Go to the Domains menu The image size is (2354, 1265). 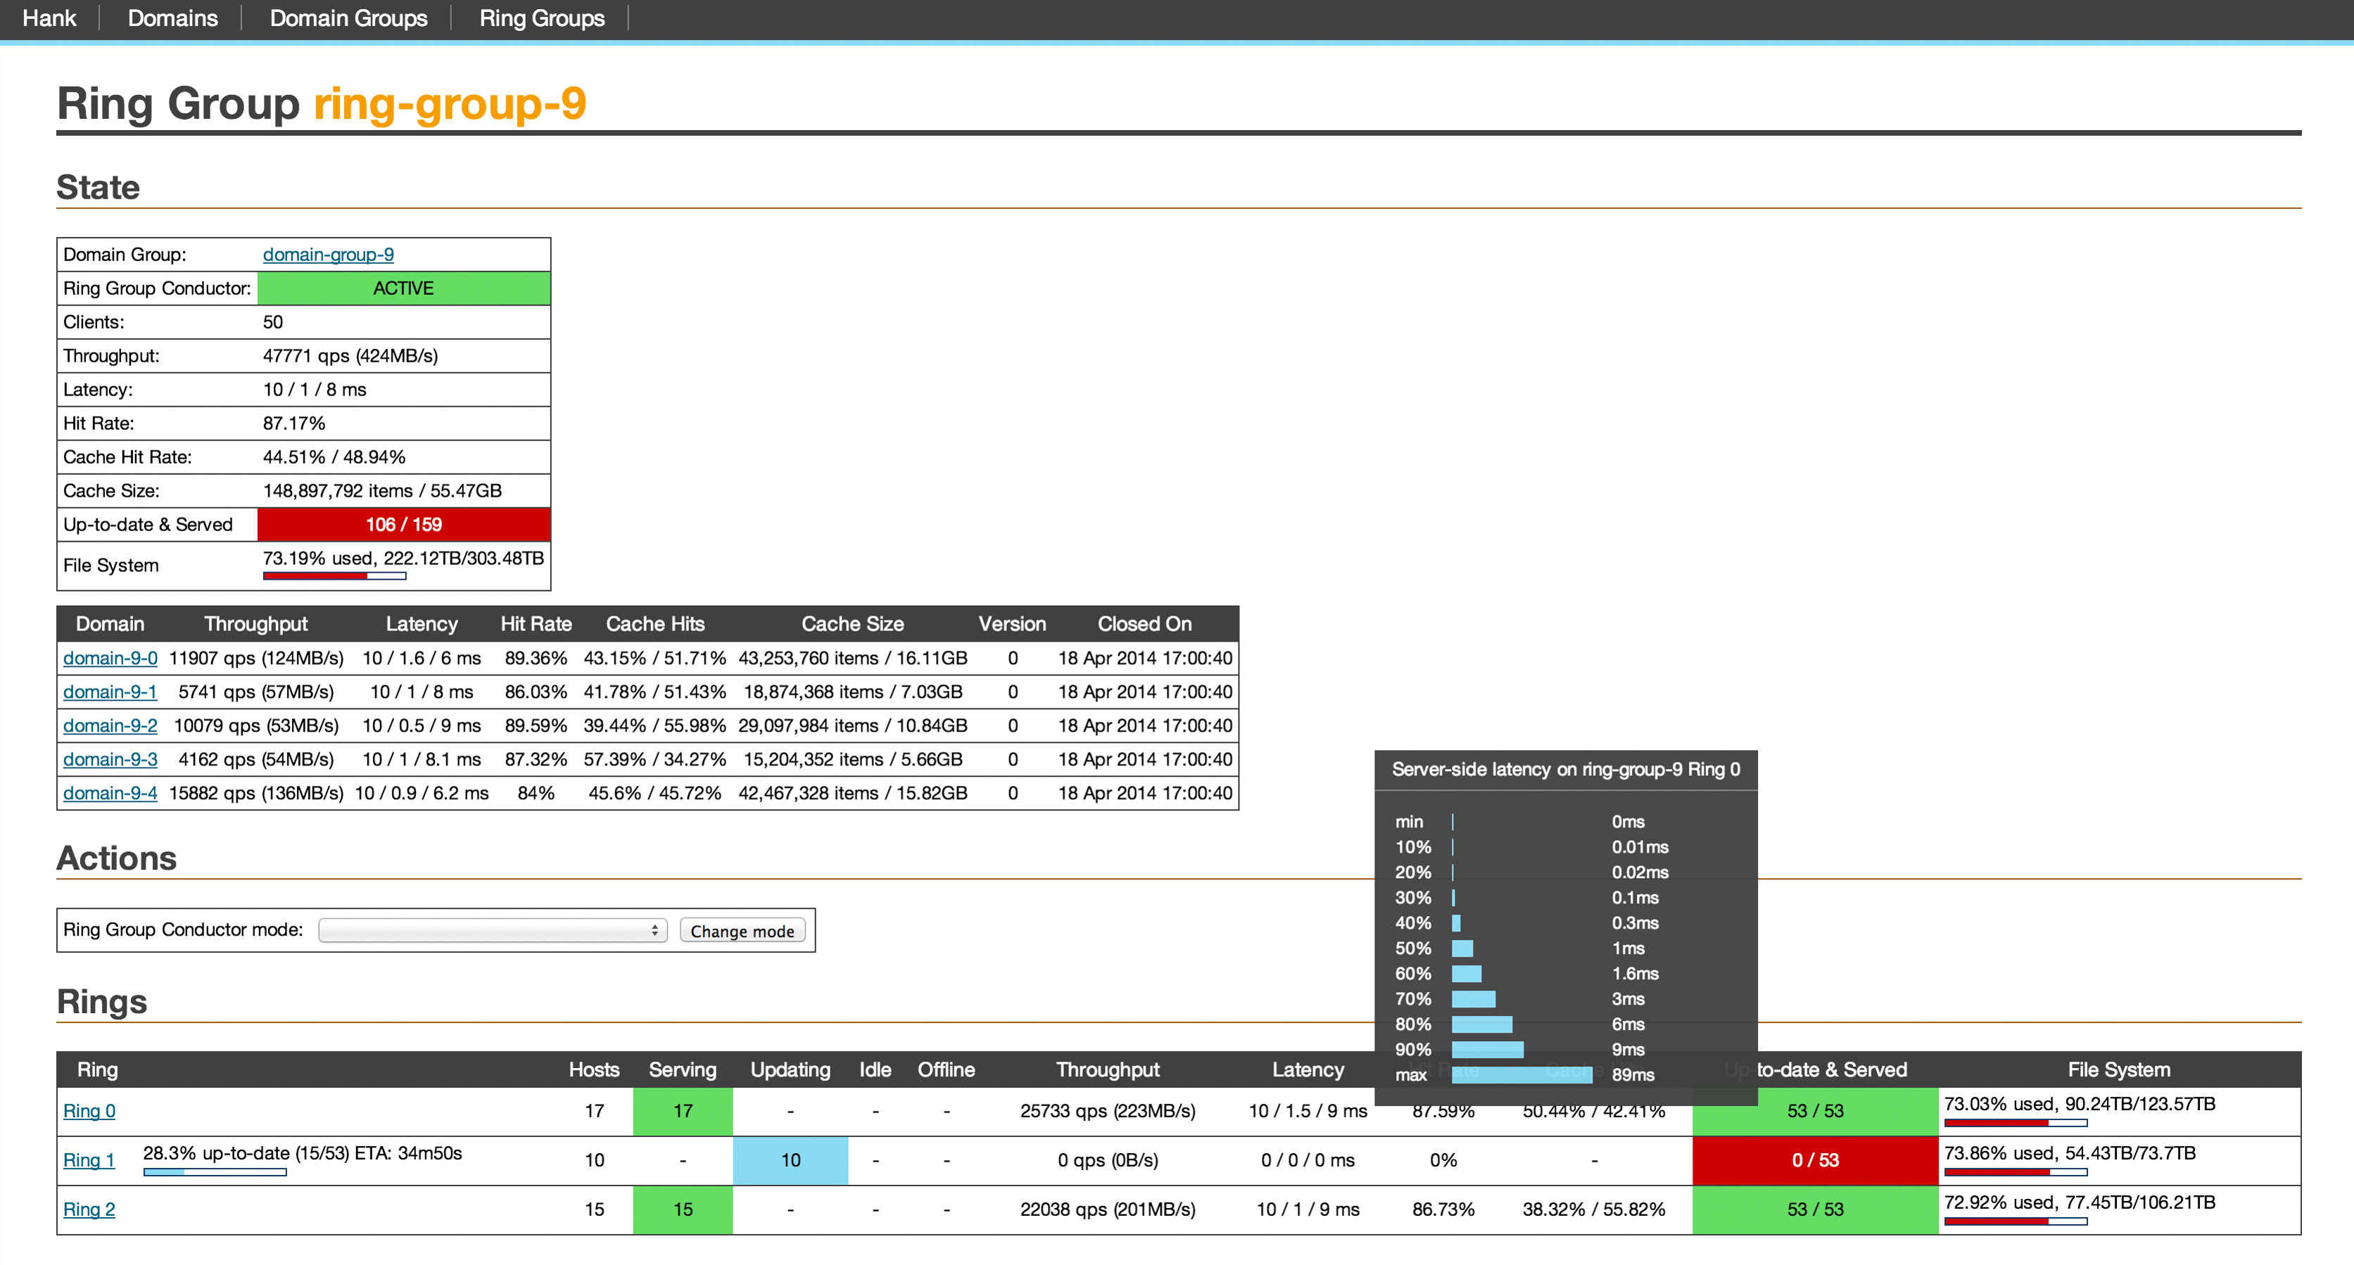172,18
